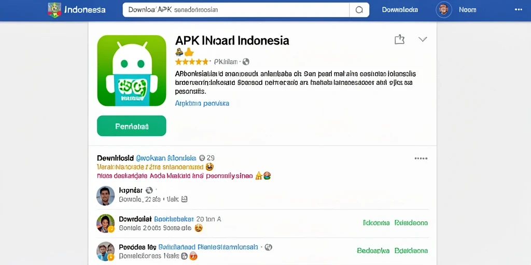The height and width of the screenshot is (265, 531).
Task: Click Bedoapka link in Pendoes row
Action: (373, 251)
